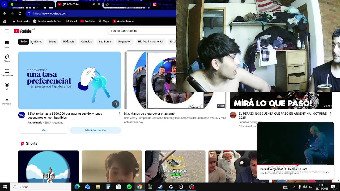The height and width of the screenshot is (191, 340).
Task: Open the Gmail bookmark
Action: [x=71, y=21]
